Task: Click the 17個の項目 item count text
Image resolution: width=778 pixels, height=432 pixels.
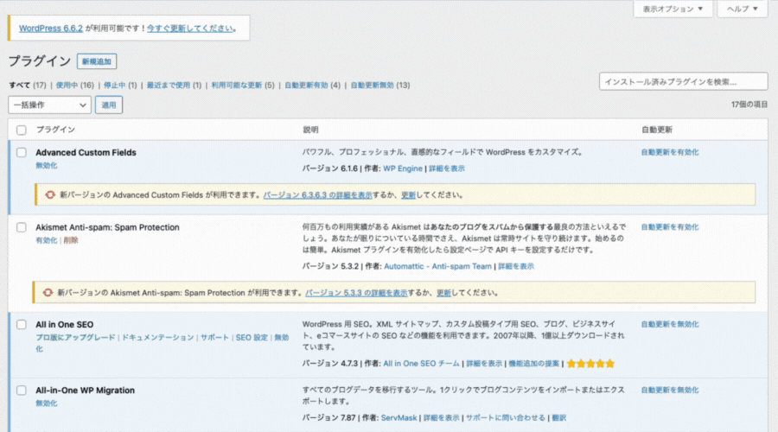Action: coord(749,105)
